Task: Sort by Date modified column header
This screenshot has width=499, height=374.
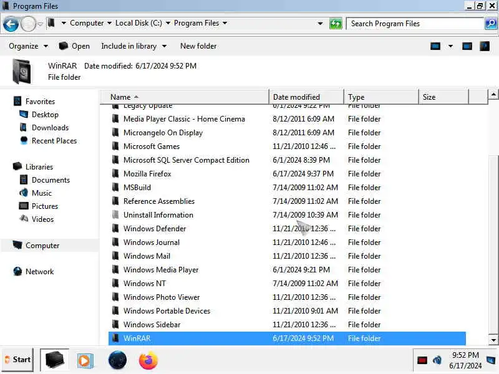Action: 306,97
